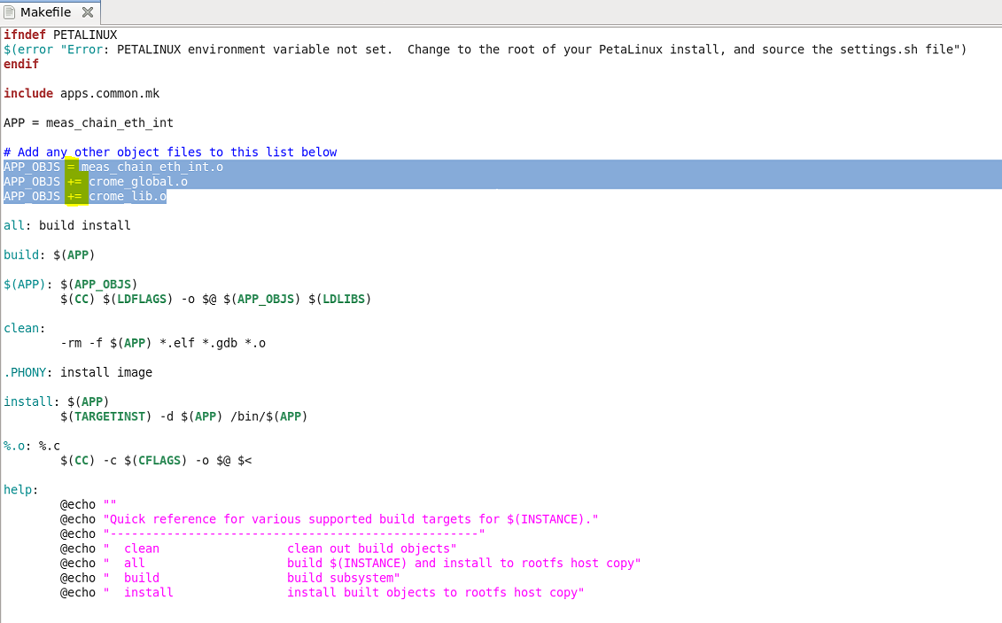Click the document icon on the Makefile tab
Viewport: 1002px width, 623px height.
point(10,12)
